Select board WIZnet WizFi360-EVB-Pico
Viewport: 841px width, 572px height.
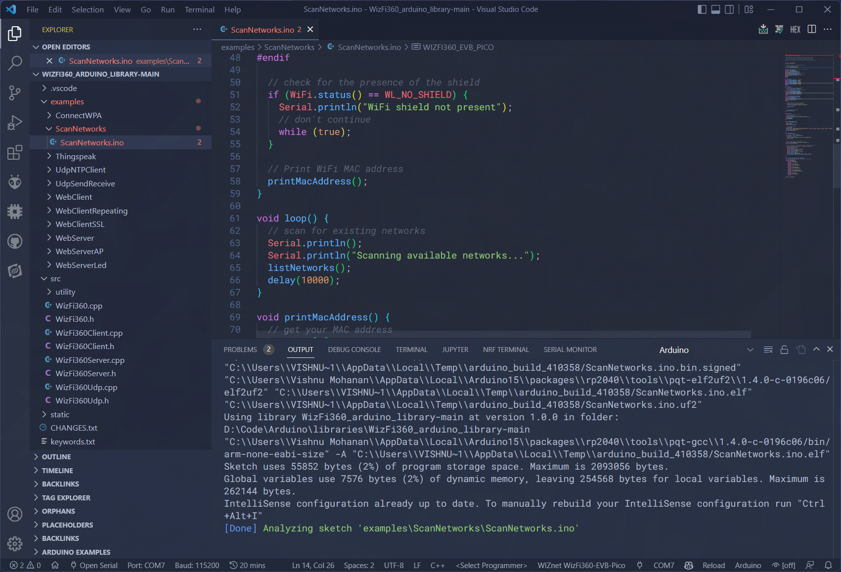pyautogui.click(x=581, y=565)
